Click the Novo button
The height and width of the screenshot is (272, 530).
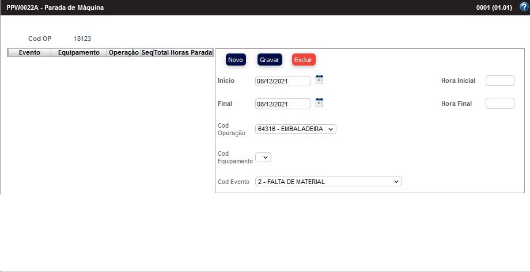click(x=236, y=60)
